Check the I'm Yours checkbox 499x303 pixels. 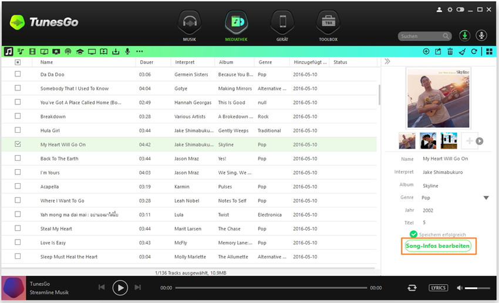[18, 172]
